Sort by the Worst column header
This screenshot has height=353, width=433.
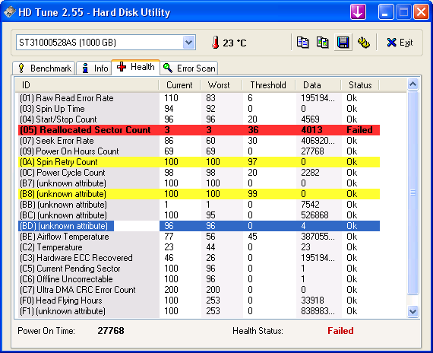pos(221,85)
